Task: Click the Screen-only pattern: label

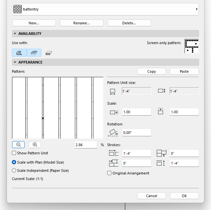Action: click(164, 43)
